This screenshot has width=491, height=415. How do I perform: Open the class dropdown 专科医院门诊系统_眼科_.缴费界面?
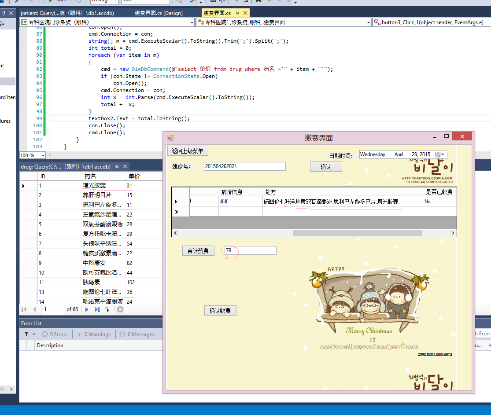click(x=284, y=22)
